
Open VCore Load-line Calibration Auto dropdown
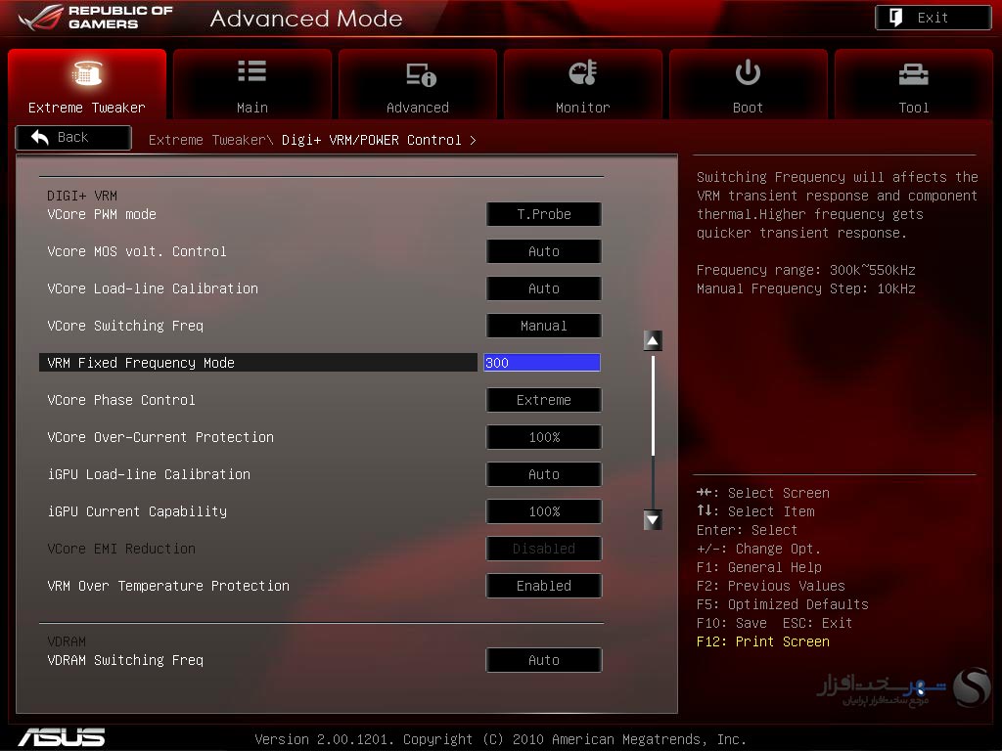[544, 288]
